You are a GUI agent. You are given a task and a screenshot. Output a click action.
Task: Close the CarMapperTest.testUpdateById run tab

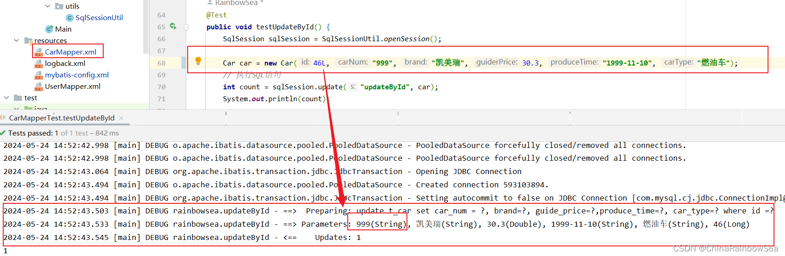(121, 118)
